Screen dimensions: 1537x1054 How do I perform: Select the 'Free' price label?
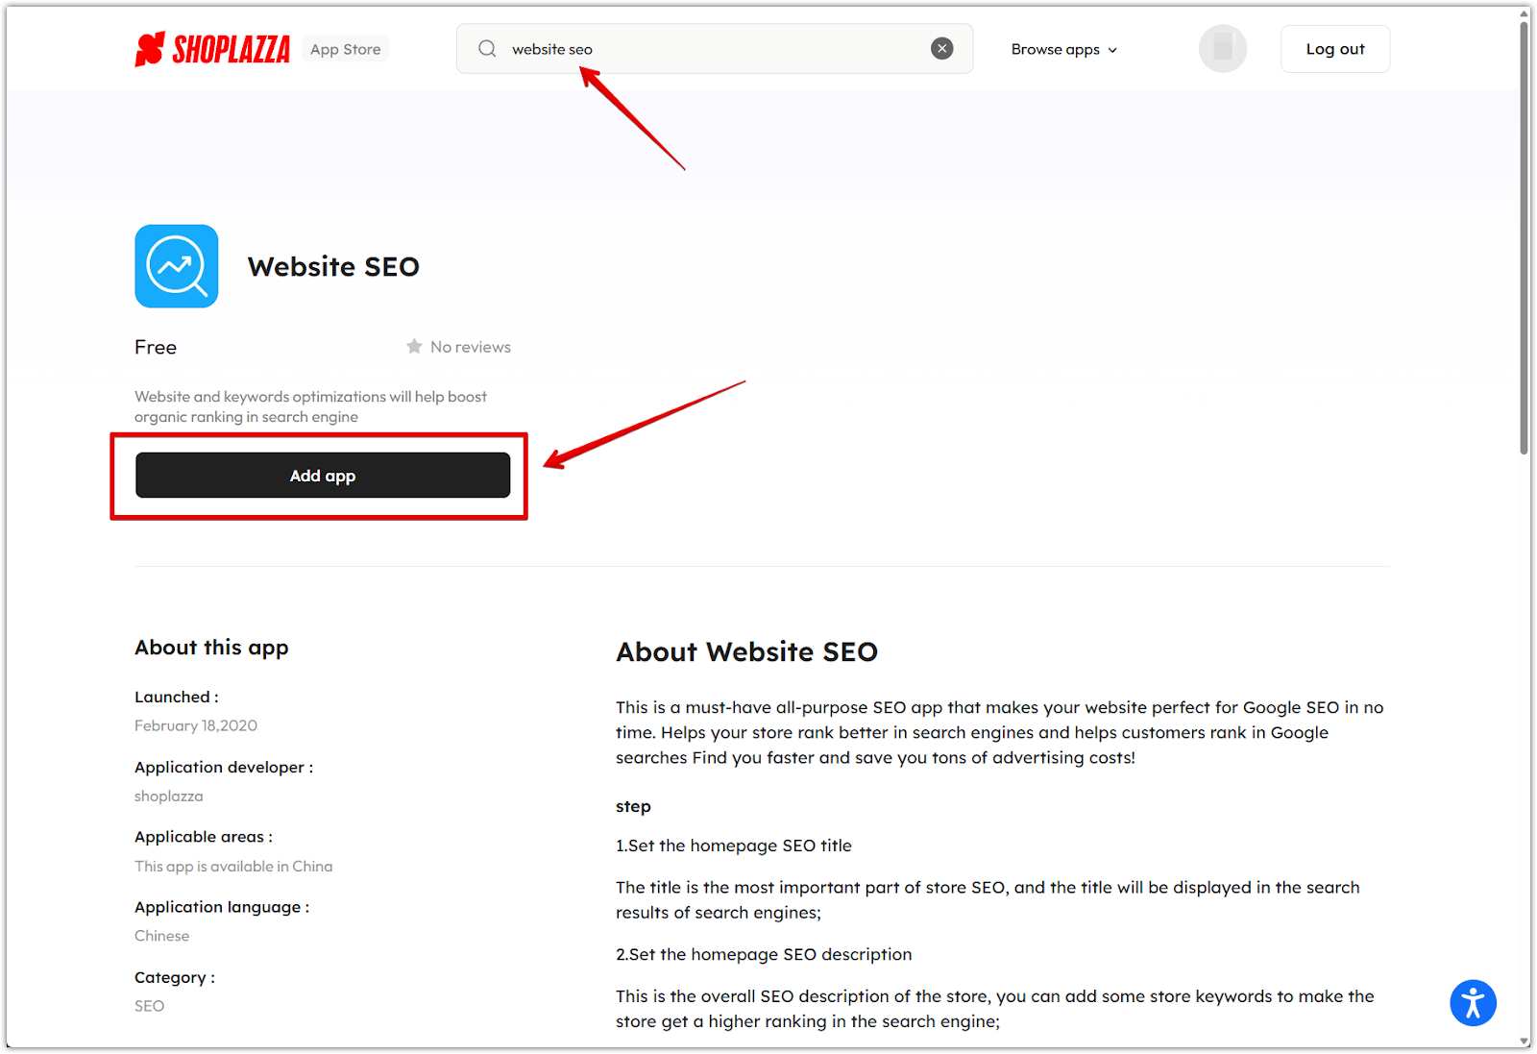pyautogui.click(x=156, y=348)
